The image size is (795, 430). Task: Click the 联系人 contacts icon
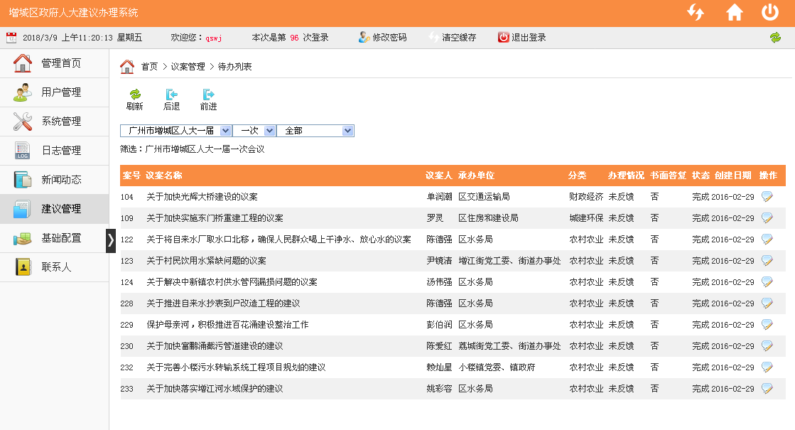pyautogui.click(x=23, y=267)
